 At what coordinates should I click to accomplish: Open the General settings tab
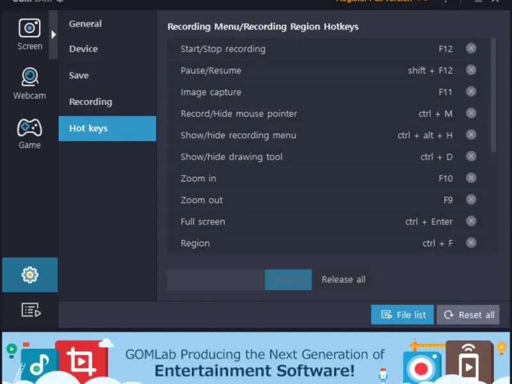click(85, 24)
